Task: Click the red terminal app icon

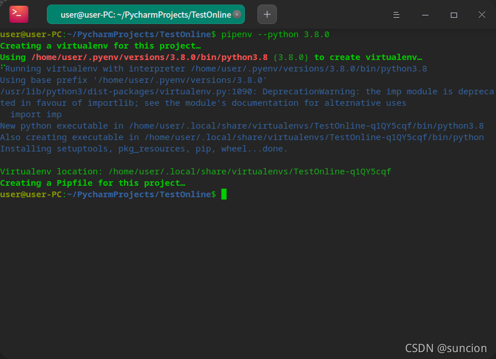Action: [x=19, y=14]
